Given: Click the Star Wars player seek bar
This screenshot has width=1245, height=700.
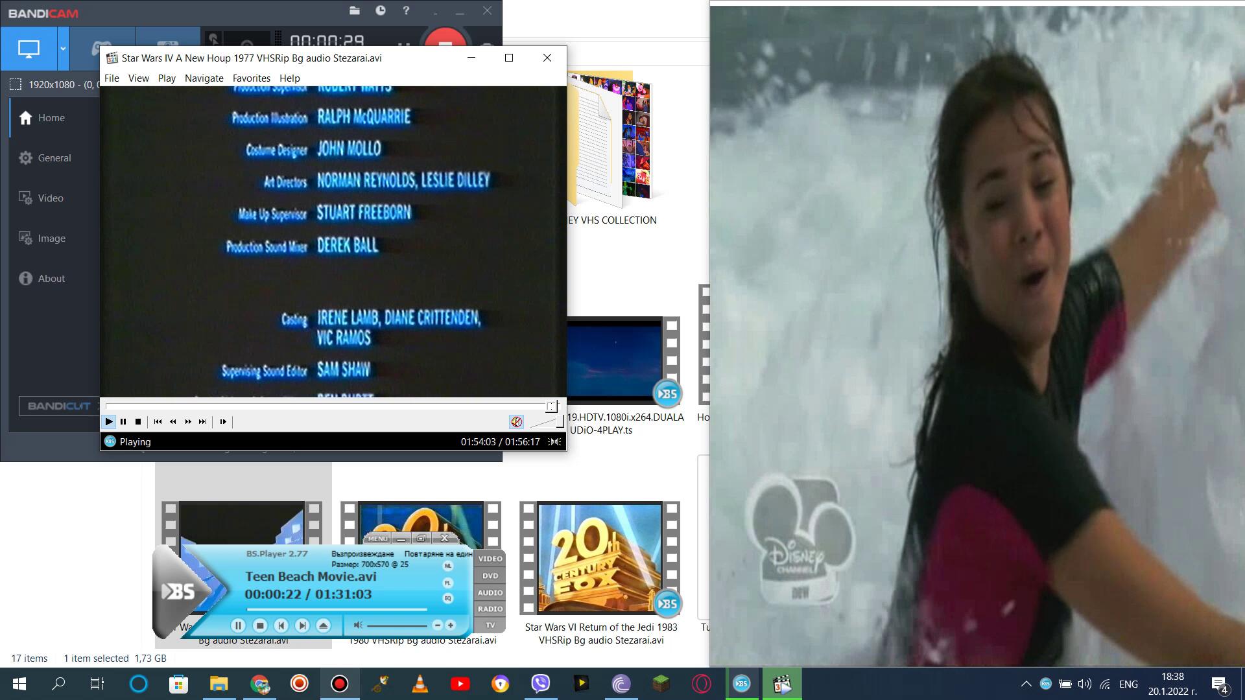Looking at the screenshot, I should tap(324, 406).
